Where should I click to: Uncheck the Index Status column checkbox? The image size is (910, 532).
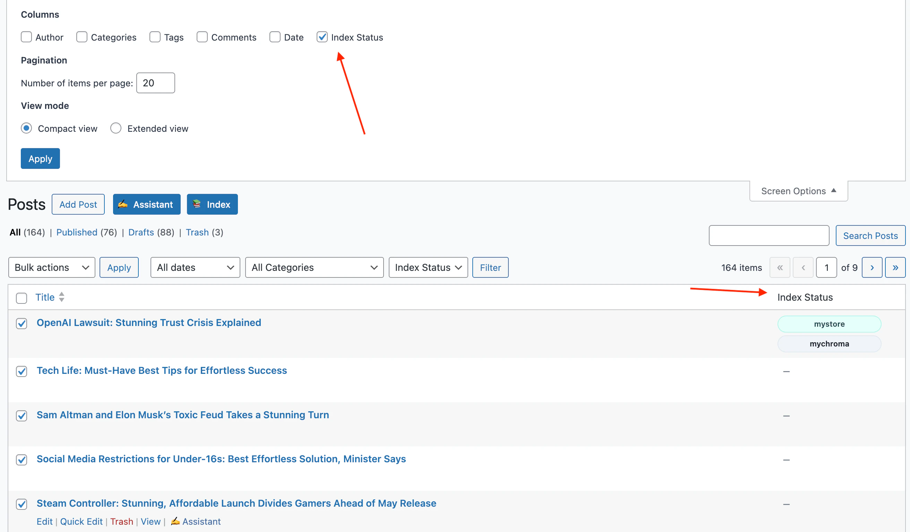(322, 37)
